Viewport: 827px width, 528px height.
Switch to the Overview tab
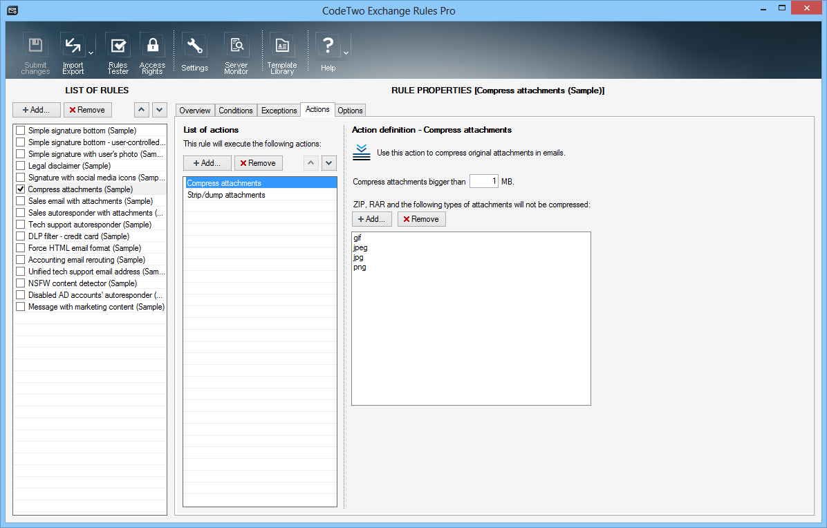pyautogui.click(x=194, y=110)
